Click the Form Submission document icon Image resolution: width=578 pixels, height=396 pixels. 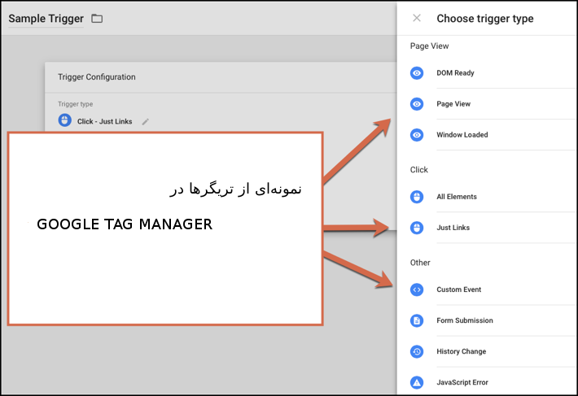coord(417,320)
